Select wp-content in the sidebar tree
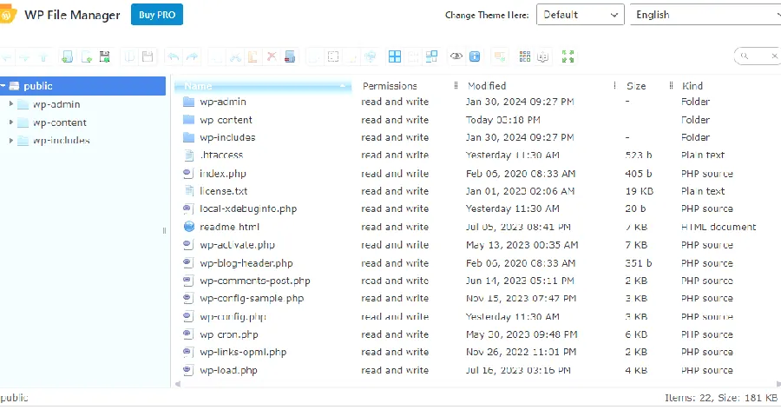 pyautogui.click(x=59, y=122)
